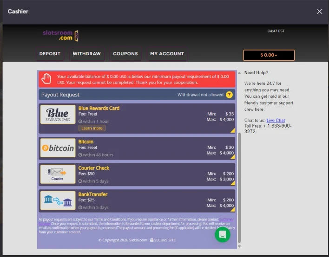This screenshot has width=329, height=257.
Task: Expand the BankTransfer option corner arrow
Action: coord(232,210)
